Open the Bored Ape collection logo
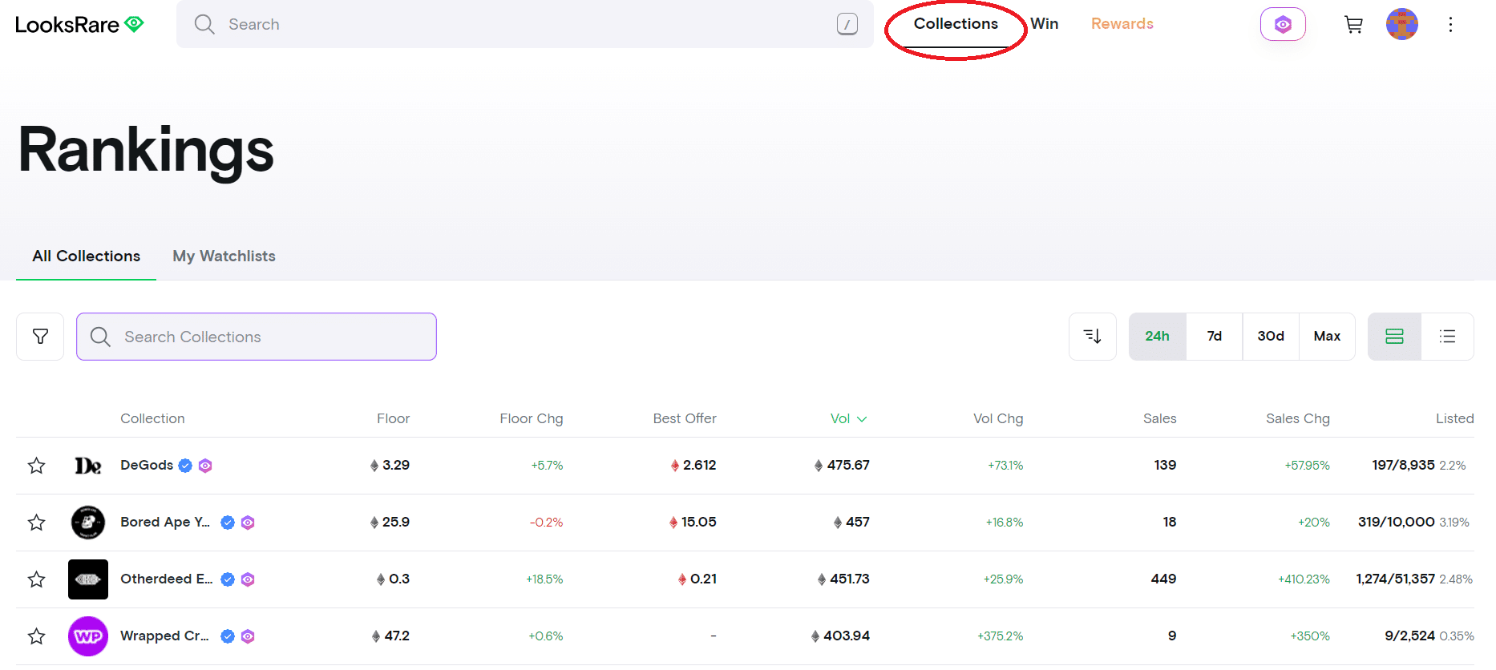 coord(88,523)
